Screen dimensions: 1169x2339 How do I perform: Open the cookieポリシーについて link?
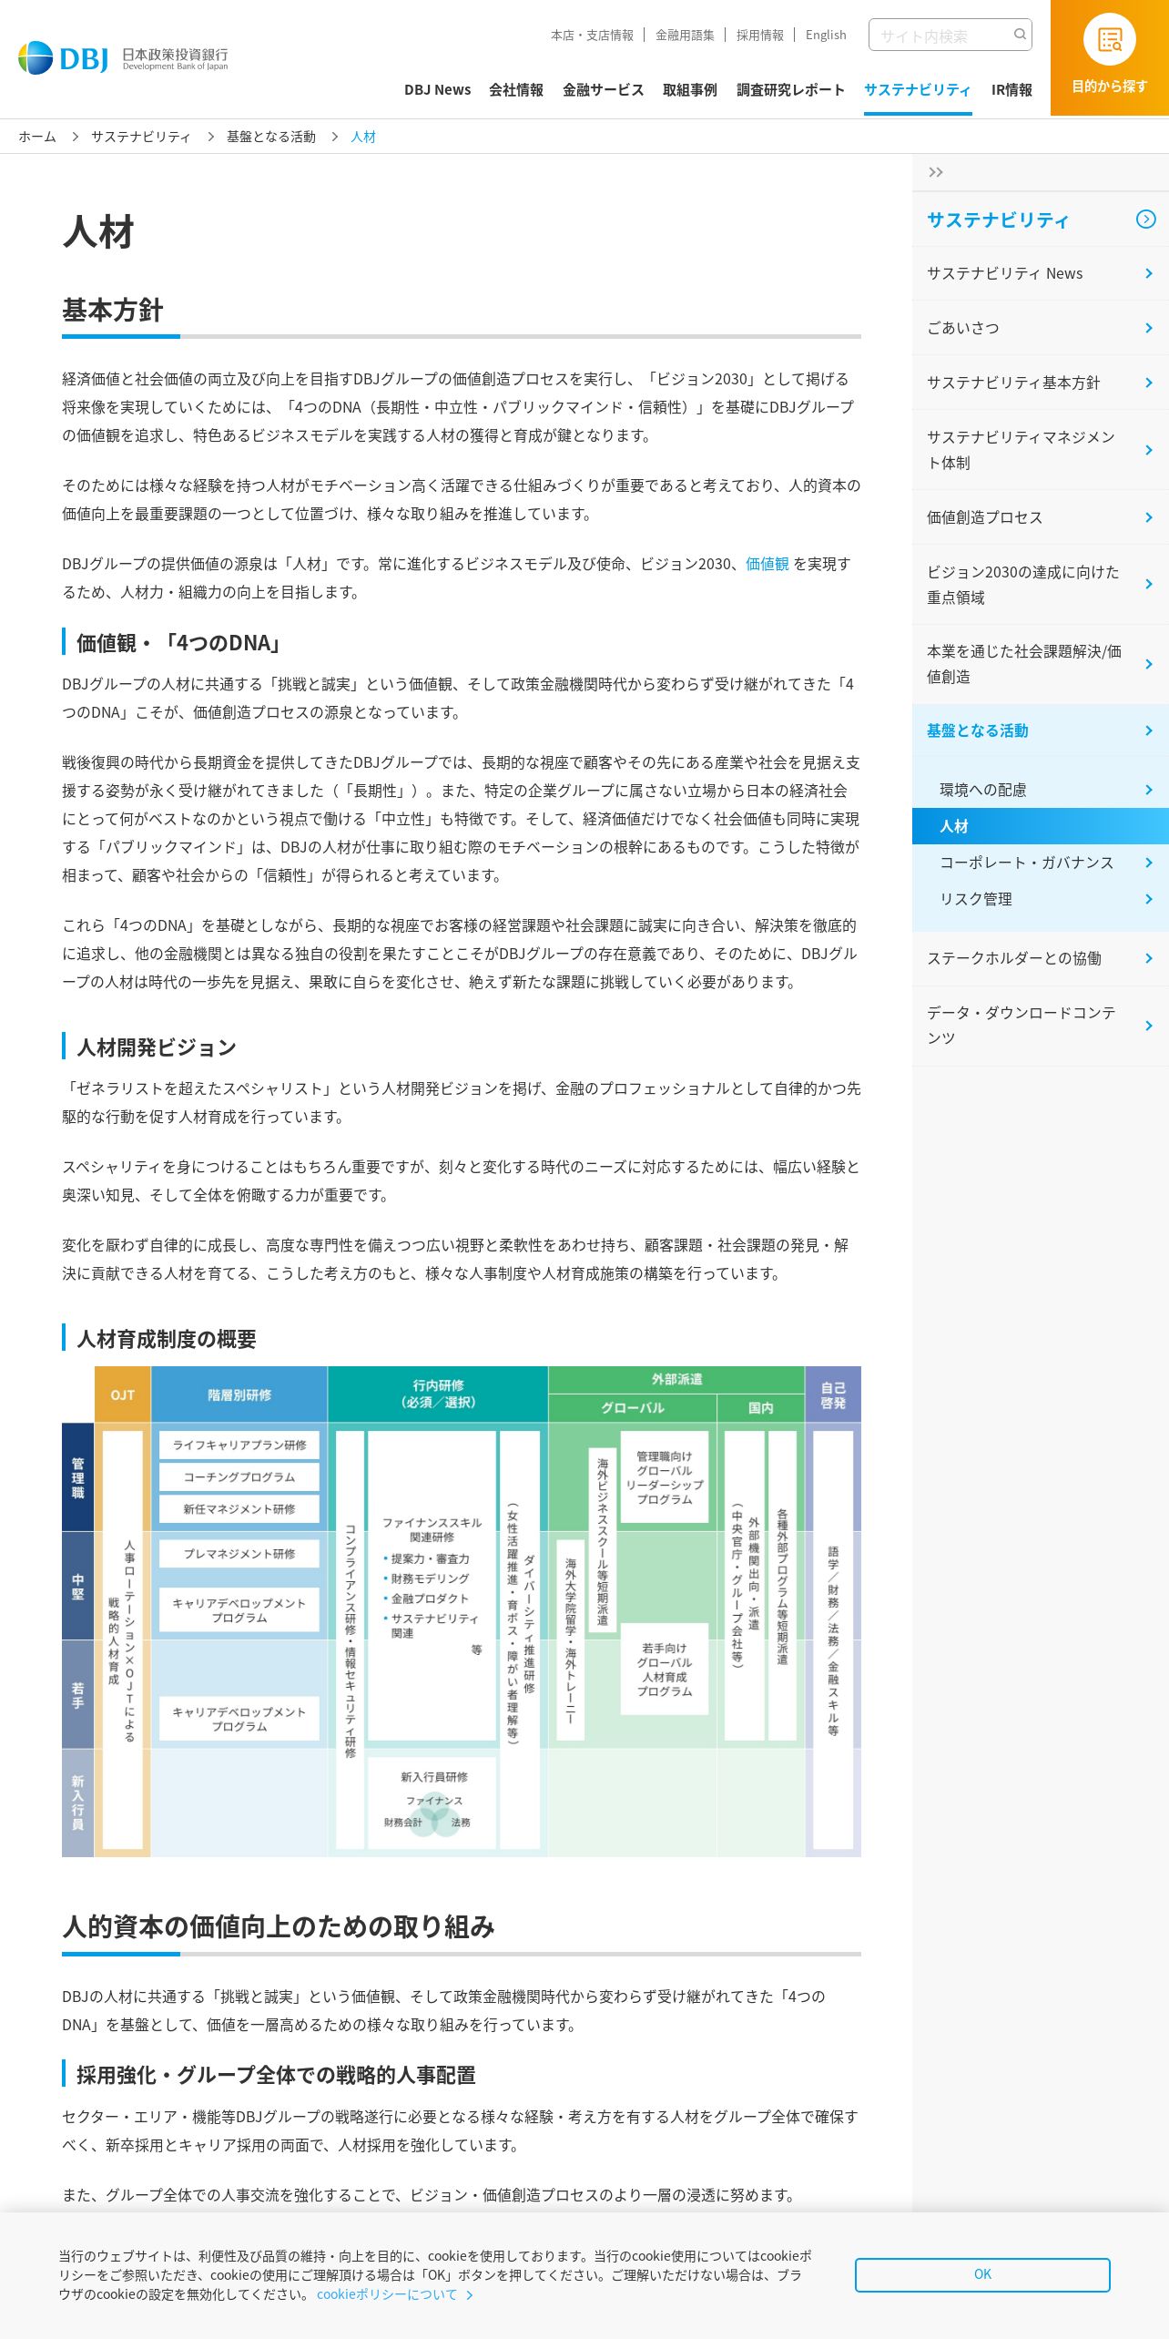pyautogui.click(x=394, y=2294)
